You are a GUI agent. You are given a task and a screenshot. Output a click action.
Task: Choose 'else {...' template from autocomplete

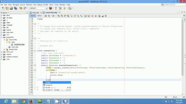click(57, 88)
